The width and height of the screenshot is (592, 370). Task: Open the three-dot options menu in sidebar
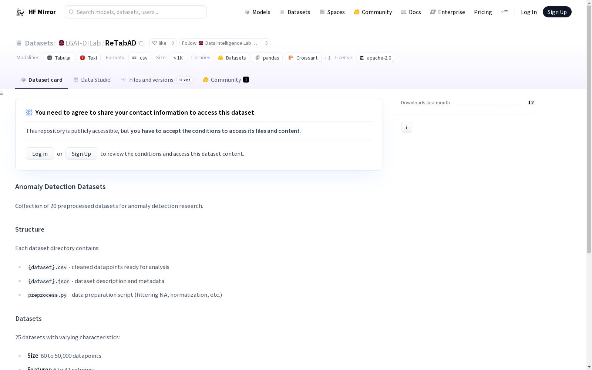[406, 127]
